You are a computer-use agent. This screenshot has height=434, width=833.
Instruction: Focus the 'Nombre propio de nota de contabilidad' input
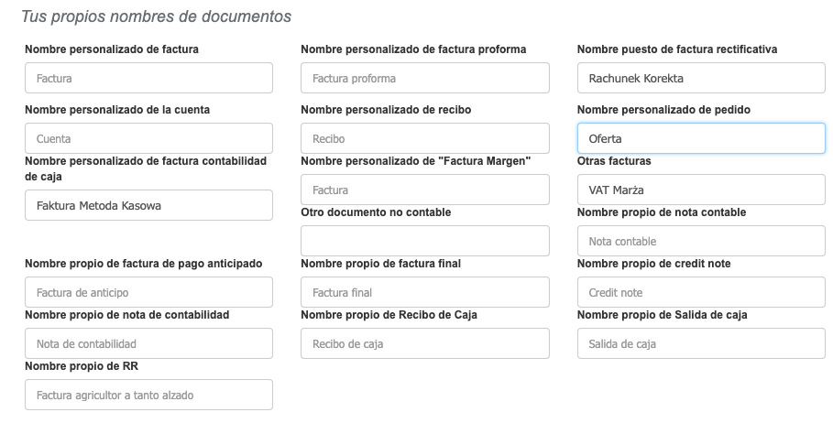click(148, 343)
